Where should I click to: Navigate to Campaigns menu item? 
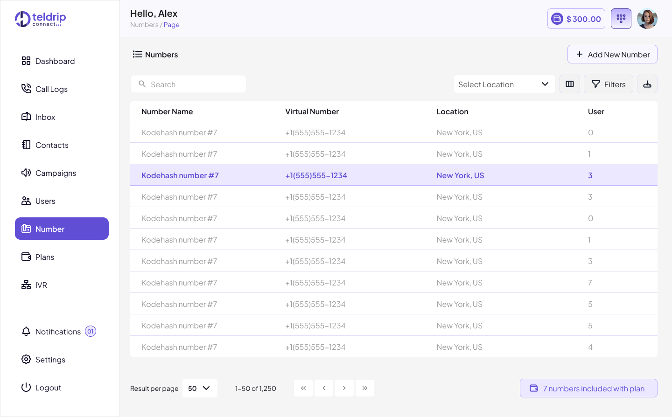pyautogui.click(x=56, y=173)
